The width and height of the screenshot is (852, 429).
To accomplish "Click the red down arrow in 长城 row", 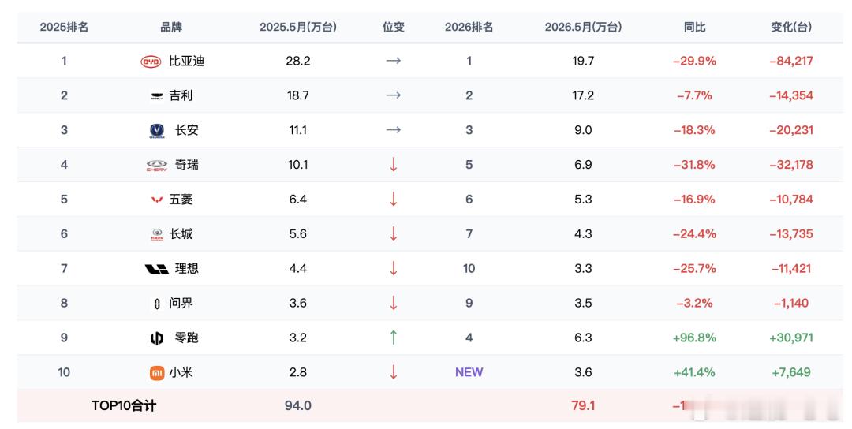I will tap(394, 233).
